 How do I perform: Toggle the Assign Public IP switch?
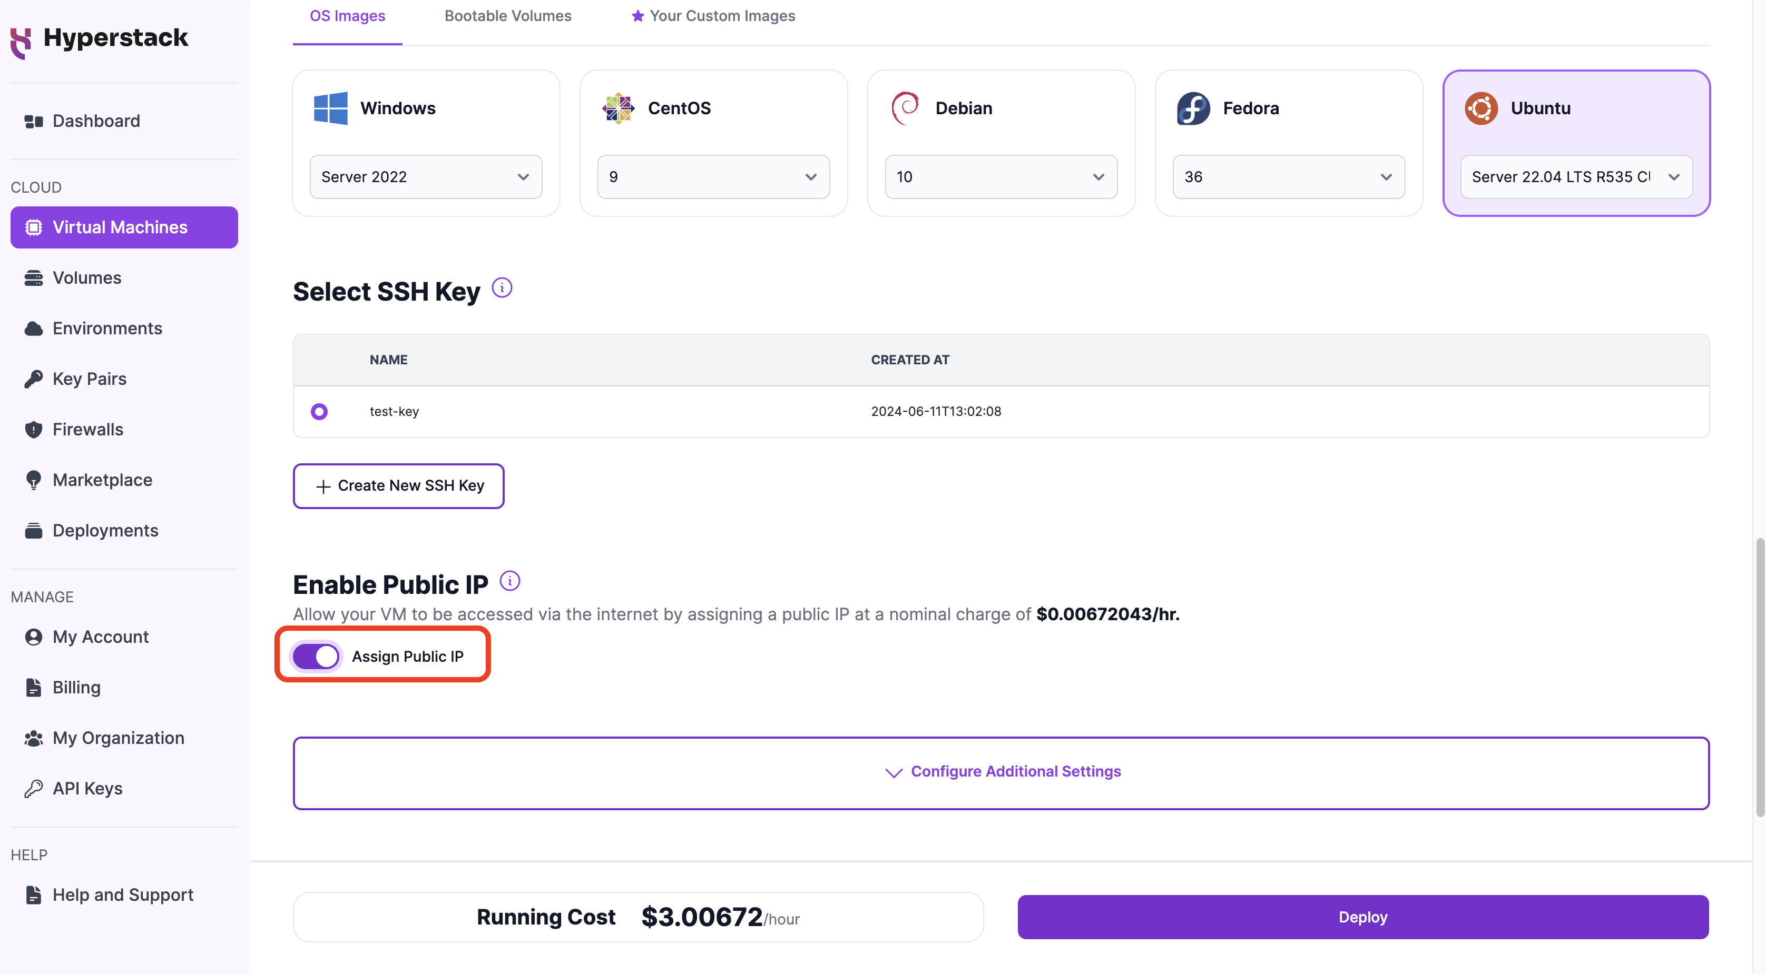point(316,655)
